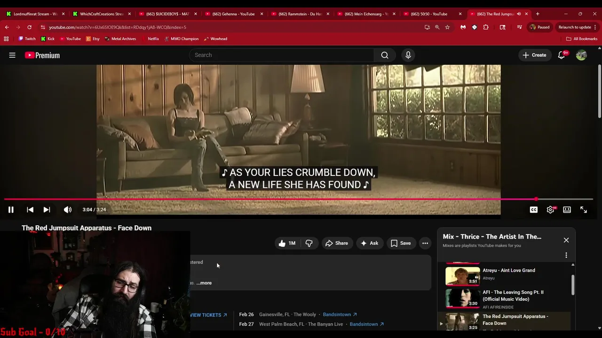Screen dimensions: 602x338
Task: Open View Tickets link
Action: [x=208, y=315]
